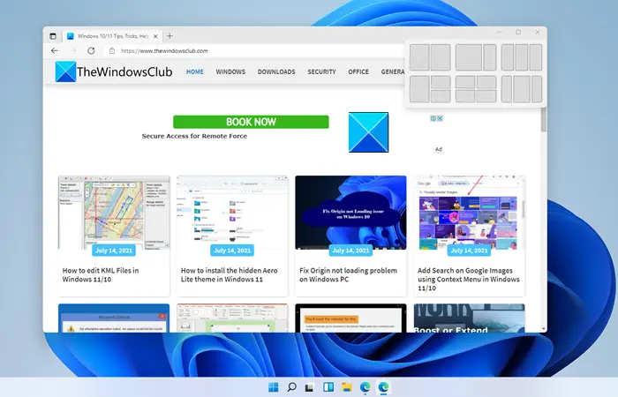Open Fix Origin not Loading article thumbnail

coord(350,213)
